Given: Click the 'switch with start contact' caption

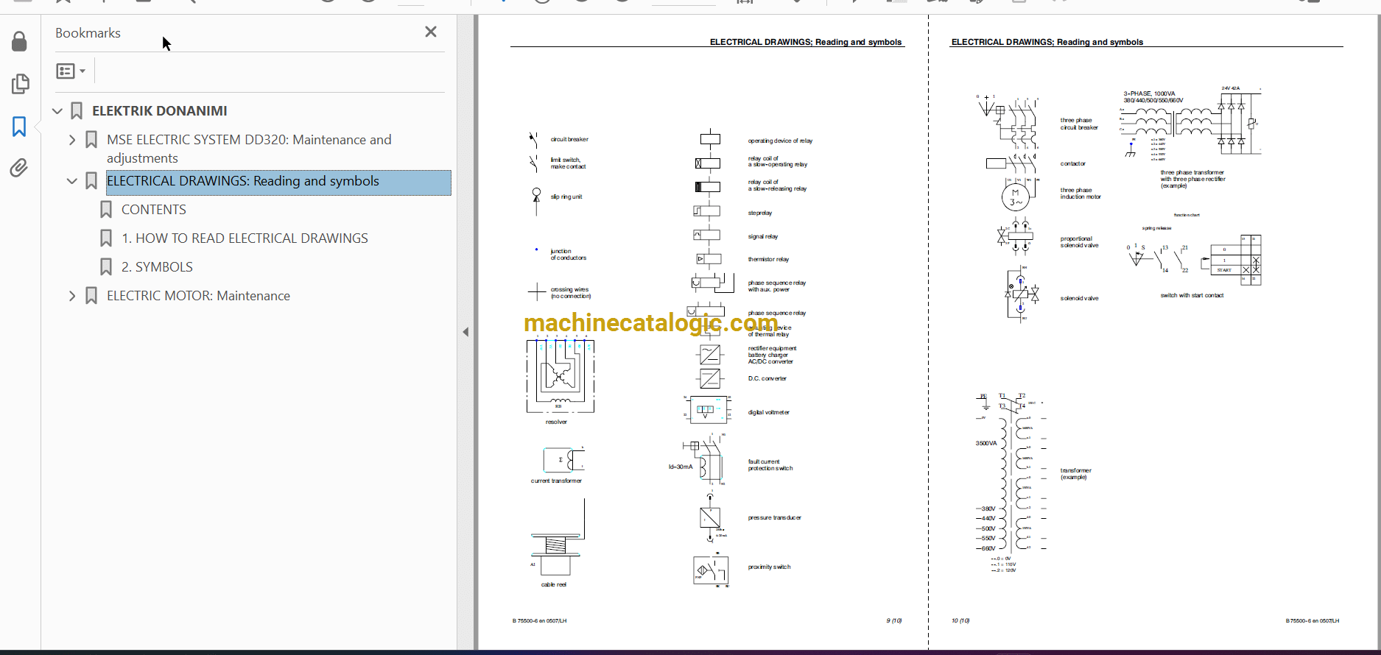Looking at the screenshot, I should 1192,295.
